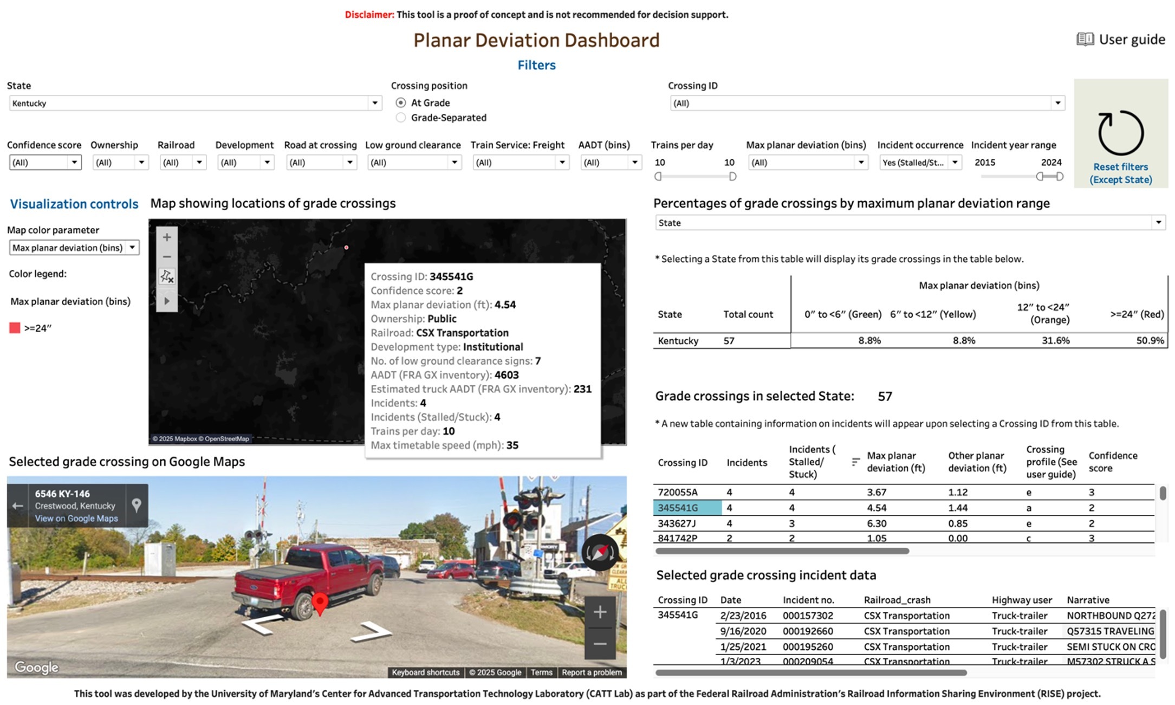
Task: Click sort icon beside Incidents Stalled/Stuck column
Action: [855, 462]
